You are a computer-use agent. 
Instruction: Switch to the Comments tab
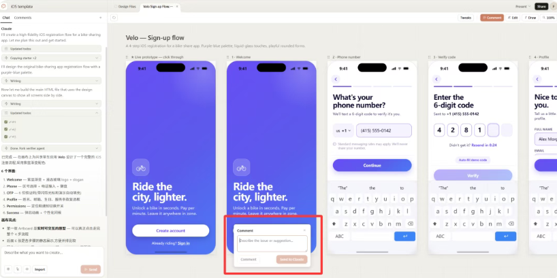click(x=22, y=18)
